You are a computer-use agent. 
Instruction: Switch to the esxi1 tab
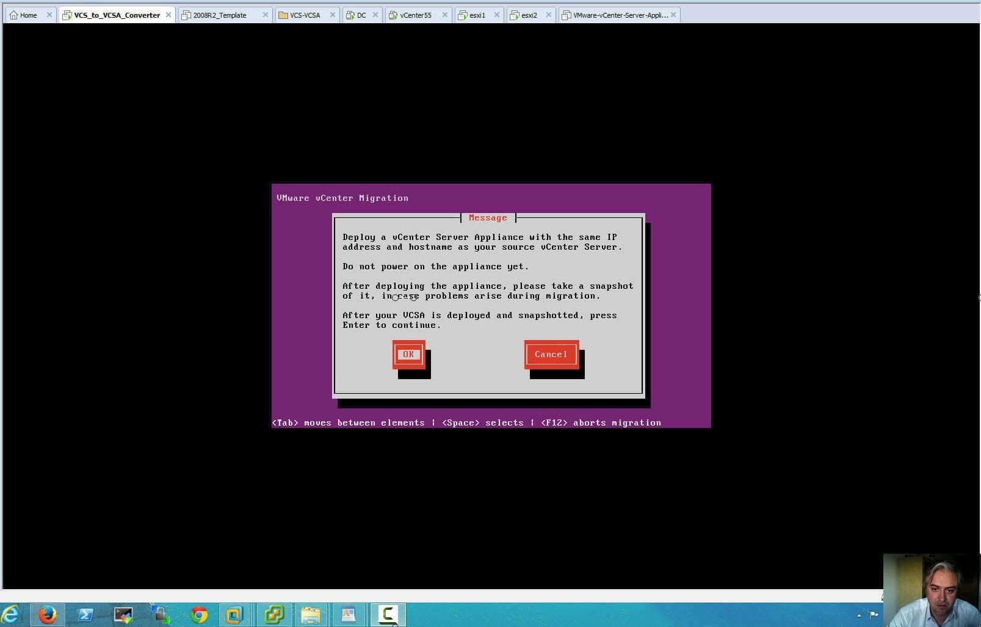coord(477,15)
